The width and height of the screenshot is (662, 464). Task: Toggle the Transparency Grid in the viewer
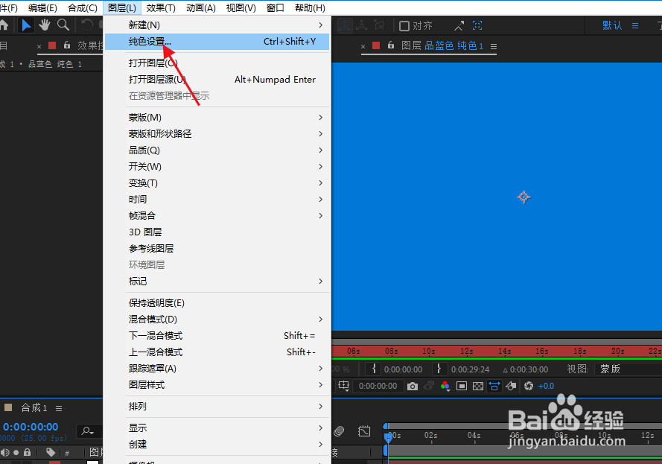(x=479, y=384)
